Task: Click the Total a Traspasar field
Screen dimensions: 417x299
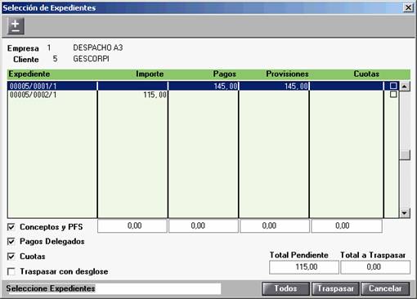Action: tap(375, 267)
